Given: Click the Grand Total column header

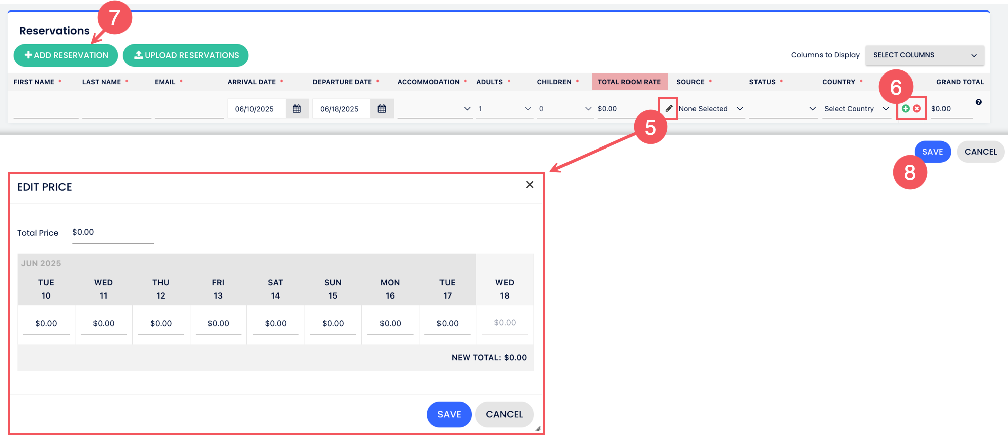Looking at the screenshot, I should click(x=960, y=82).
